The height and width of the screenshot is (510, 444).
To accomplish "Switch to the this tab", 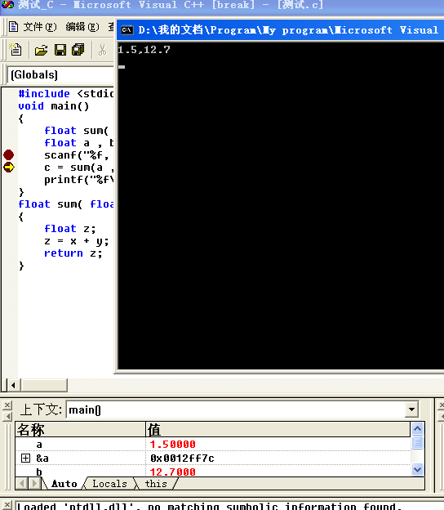I will tap(156, 484).
